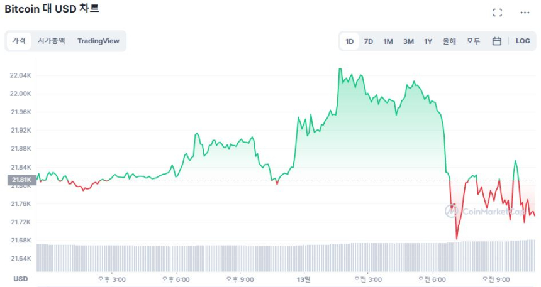Screen dimensions: 541x287
Task: Click the fullscreen expand icon
Action: click(x=497, y=13)
